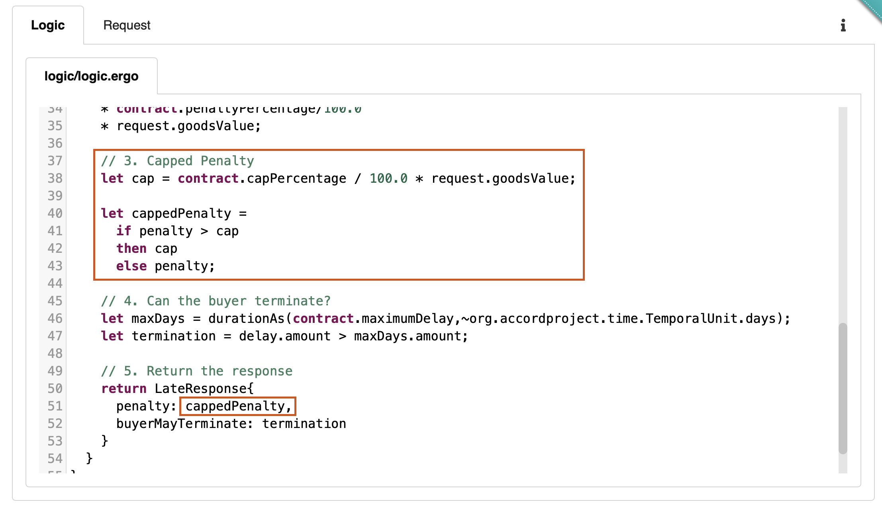Click the code editor scrollbar thumb
The width and height of the screenshot is (882, 508).
pos(843,388)
